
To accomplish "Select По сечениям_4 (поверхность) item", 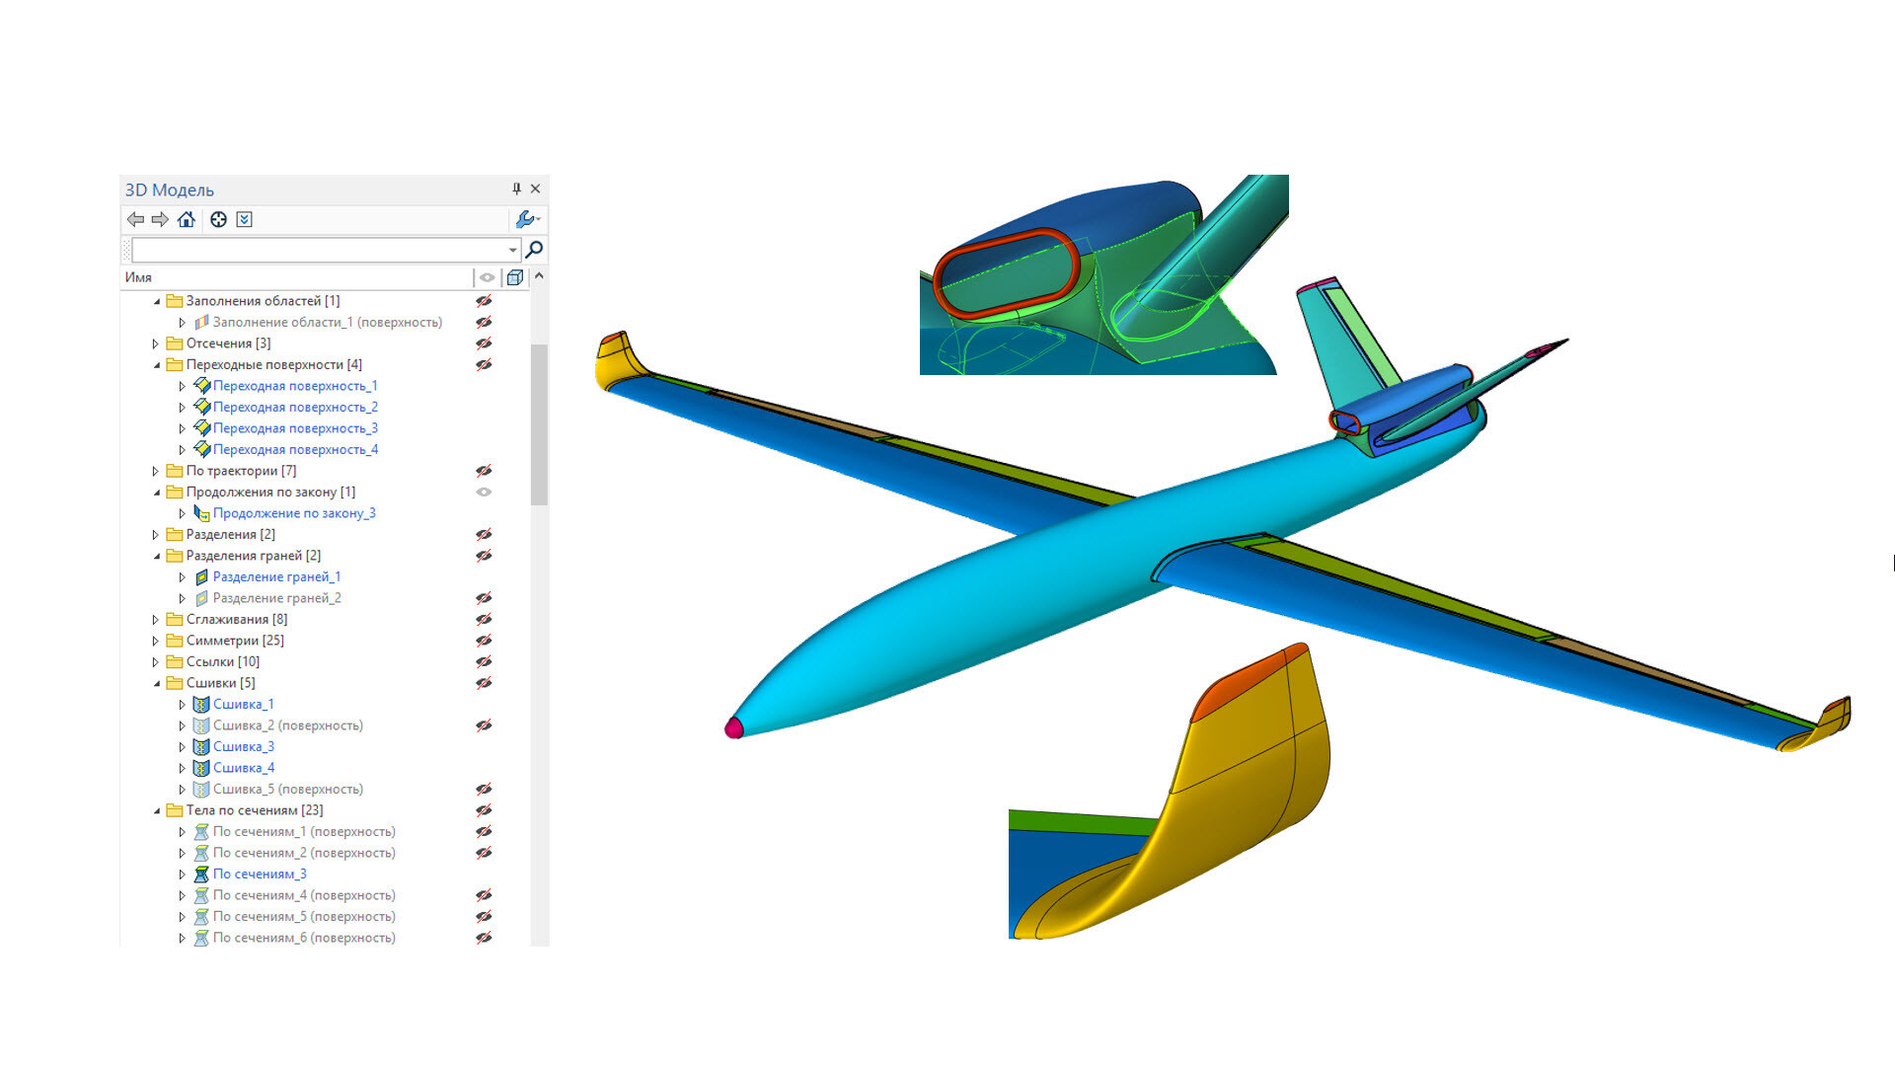I will point(304,895).
